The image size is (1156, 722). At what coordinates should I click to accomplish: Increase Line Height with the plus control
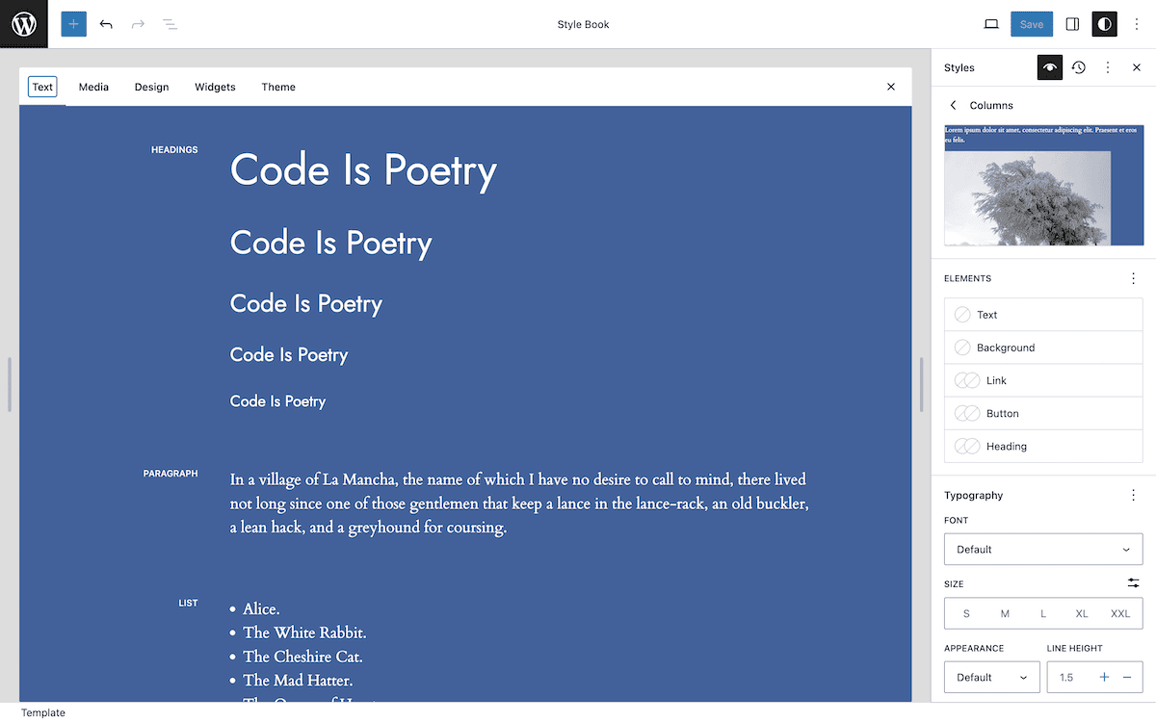click(1104, 677)
